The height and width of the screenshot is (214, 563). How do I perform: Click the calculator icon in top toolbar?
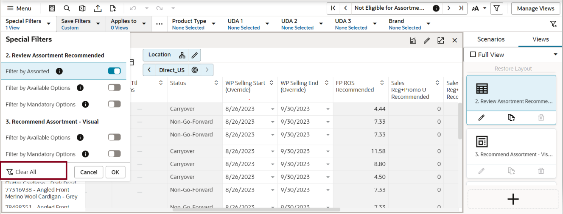point(52,8)
